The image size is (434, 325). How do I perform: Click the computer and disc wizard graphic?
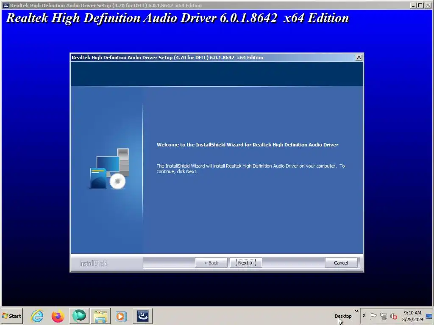(110, 169)
